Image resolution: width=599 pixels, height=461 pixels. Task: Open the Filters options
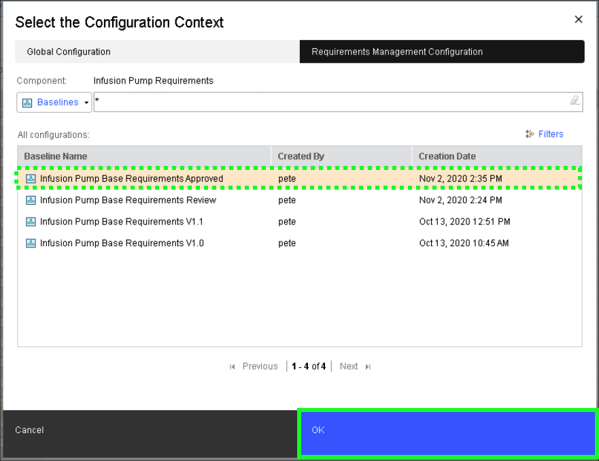click(x=545, y=134)
